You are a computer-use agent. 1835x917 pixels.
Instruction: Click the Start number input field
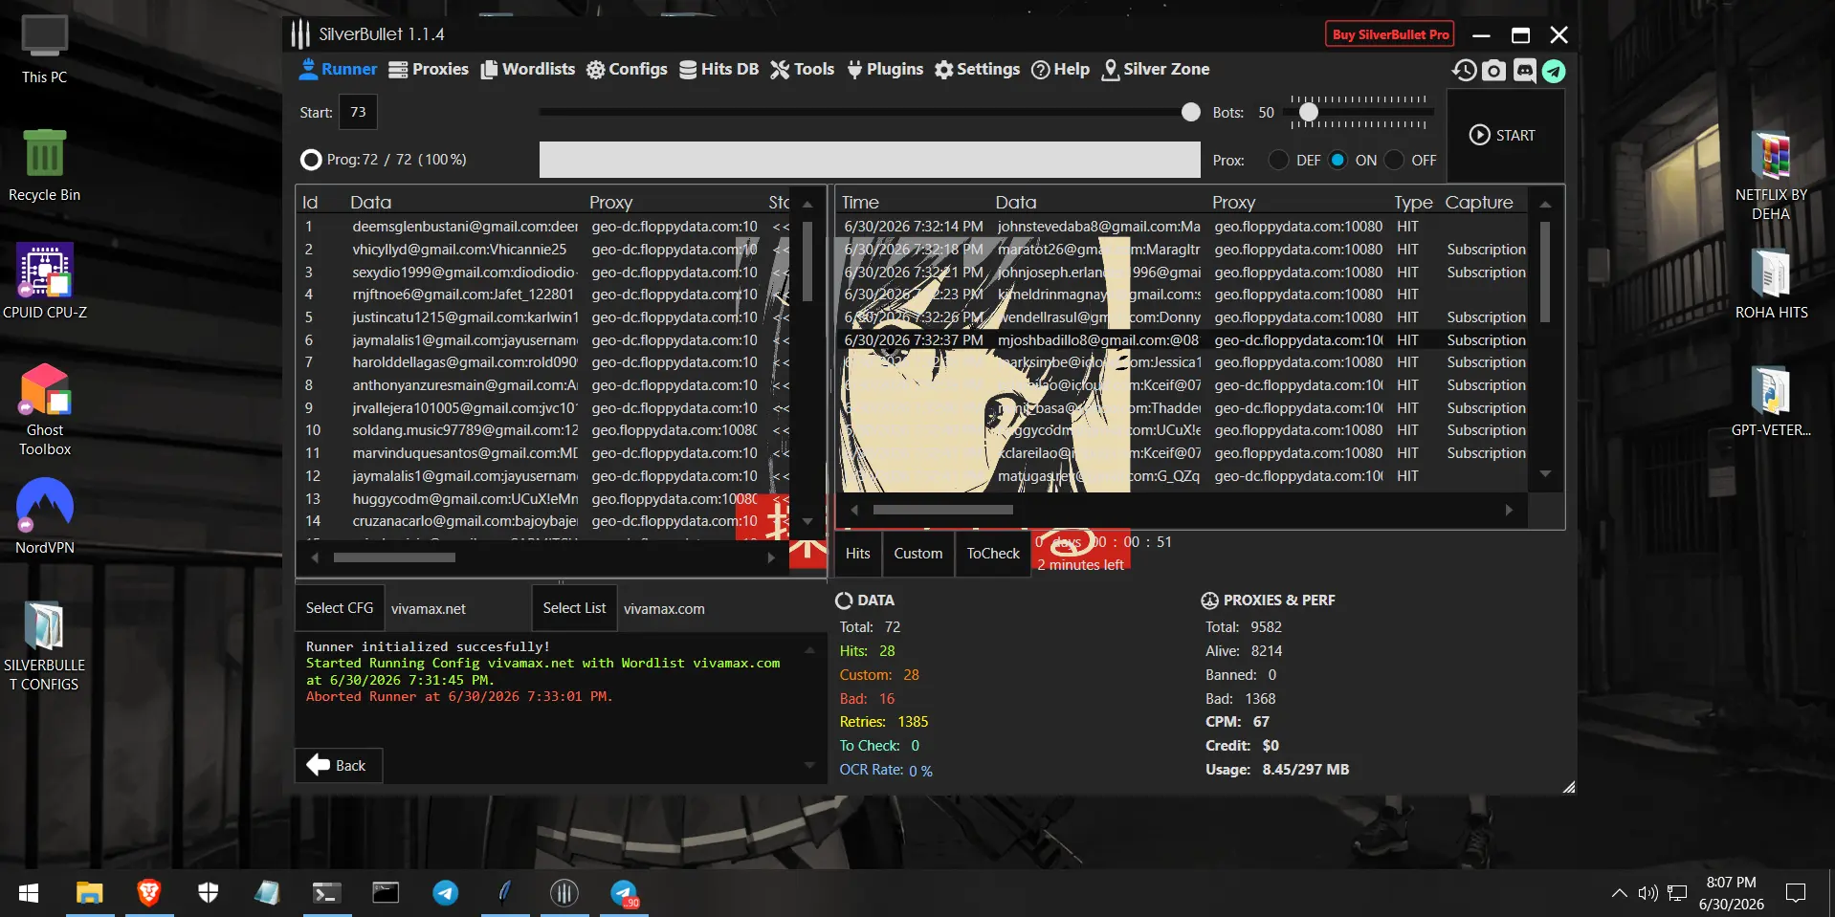(358, 112)
